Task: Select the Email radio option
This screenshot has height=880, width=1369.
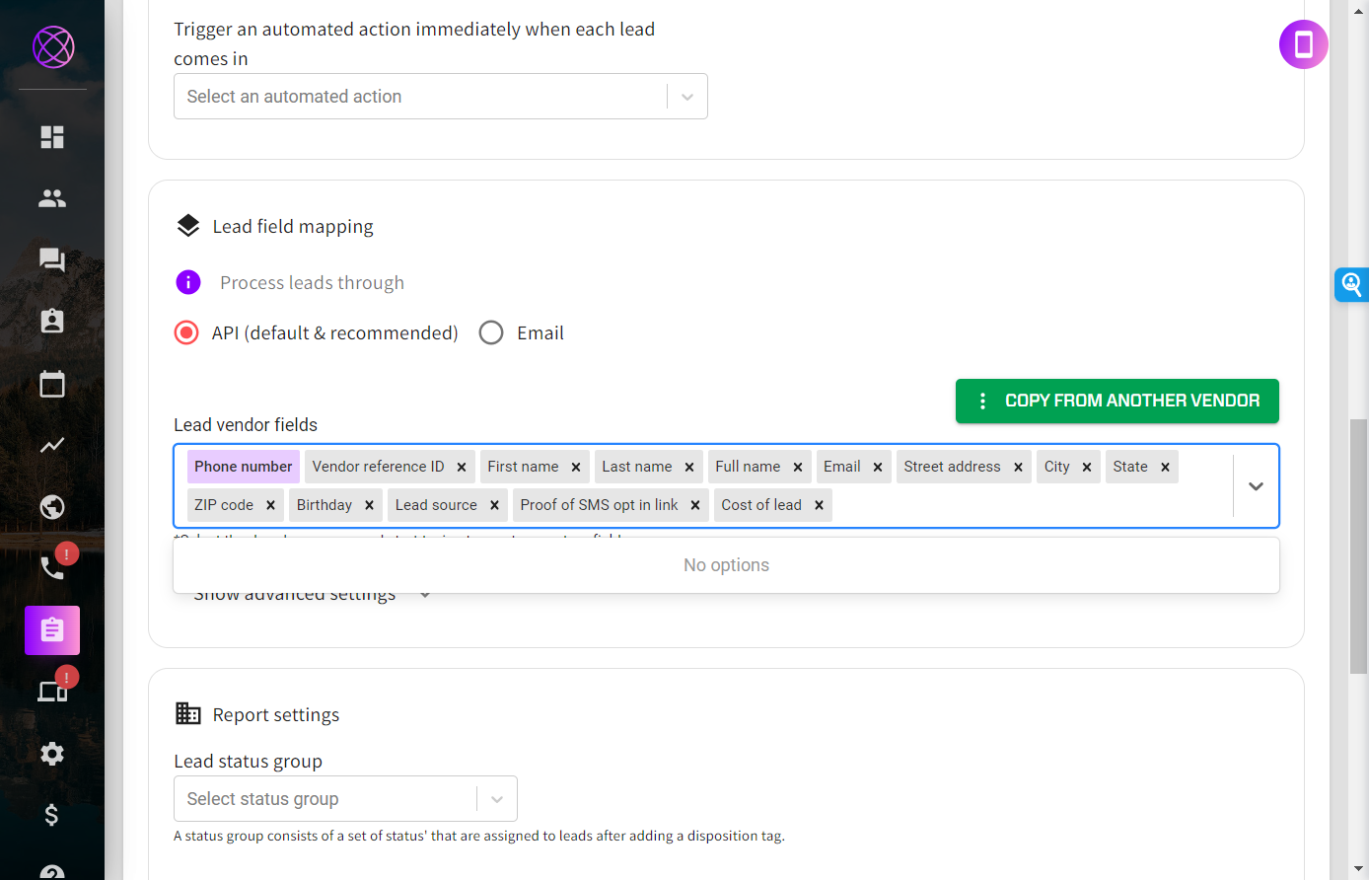Action: (491, 332)
